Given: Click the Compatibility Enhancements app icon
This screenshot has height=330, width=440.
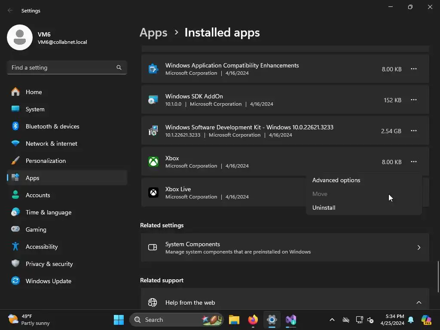Looking at the screenshot, I should point(153,69).
